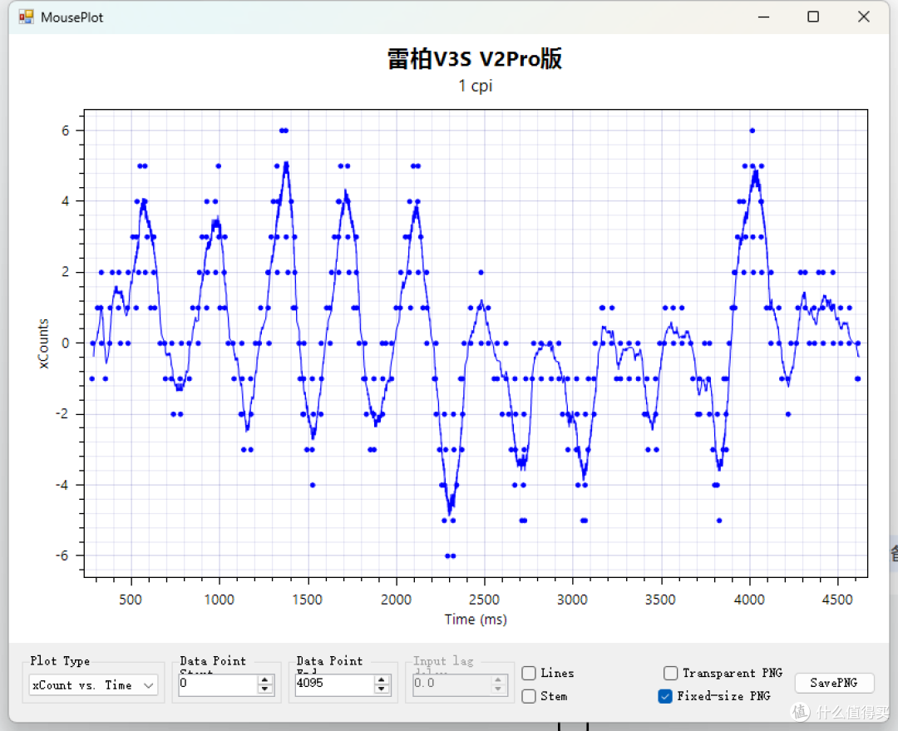Click the 1 cpi subtitle
The height and width of the screenshot is (731, 898).
[x=476, y=86]
